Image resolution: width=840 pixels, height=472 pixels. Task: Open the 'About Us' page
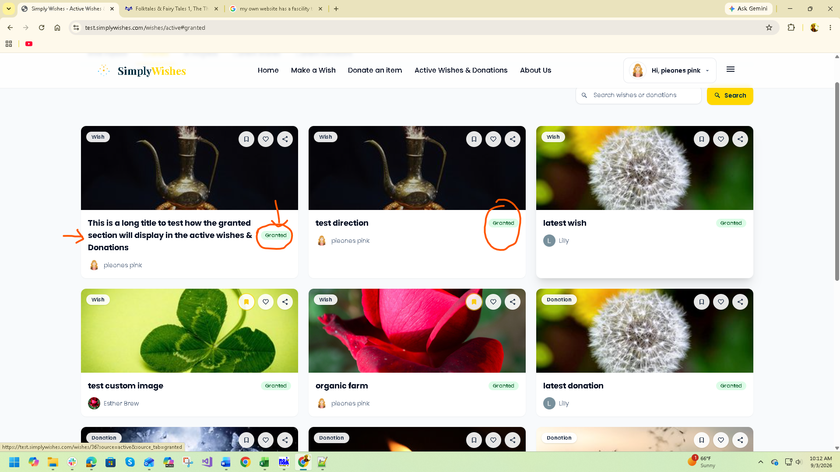point(536,70)
